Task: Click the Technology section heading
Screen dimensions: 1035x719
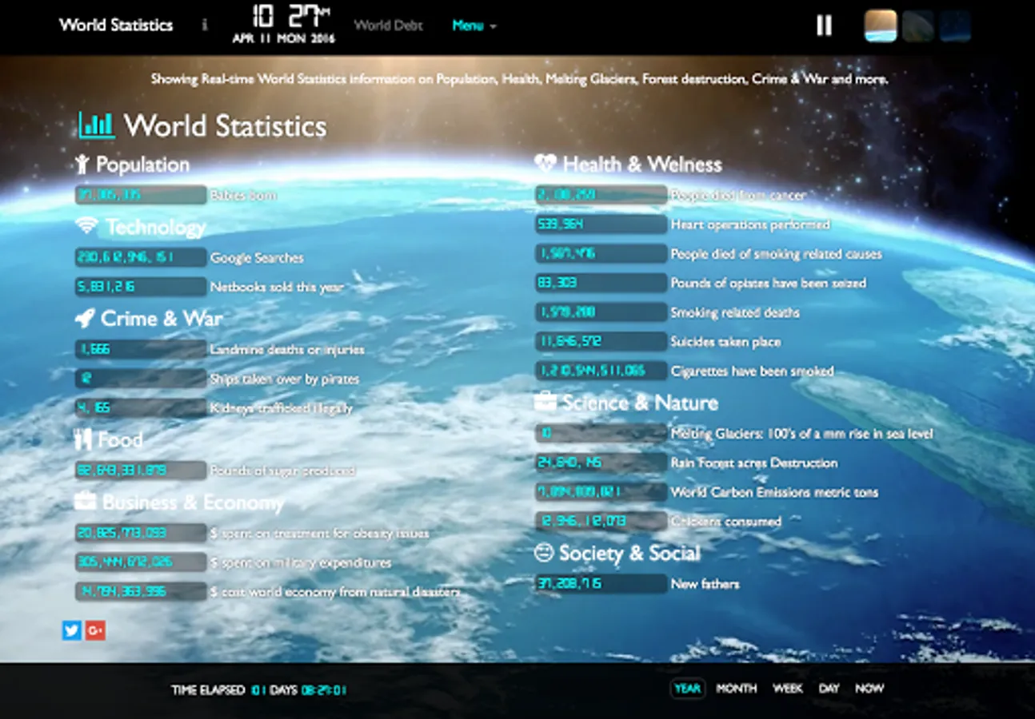Action: (156, 227)
